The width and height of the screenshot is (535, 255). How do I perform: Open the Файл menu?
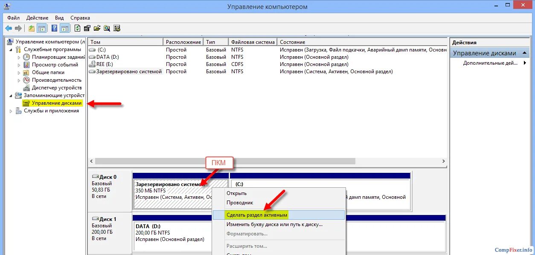(x=13, y=18)
